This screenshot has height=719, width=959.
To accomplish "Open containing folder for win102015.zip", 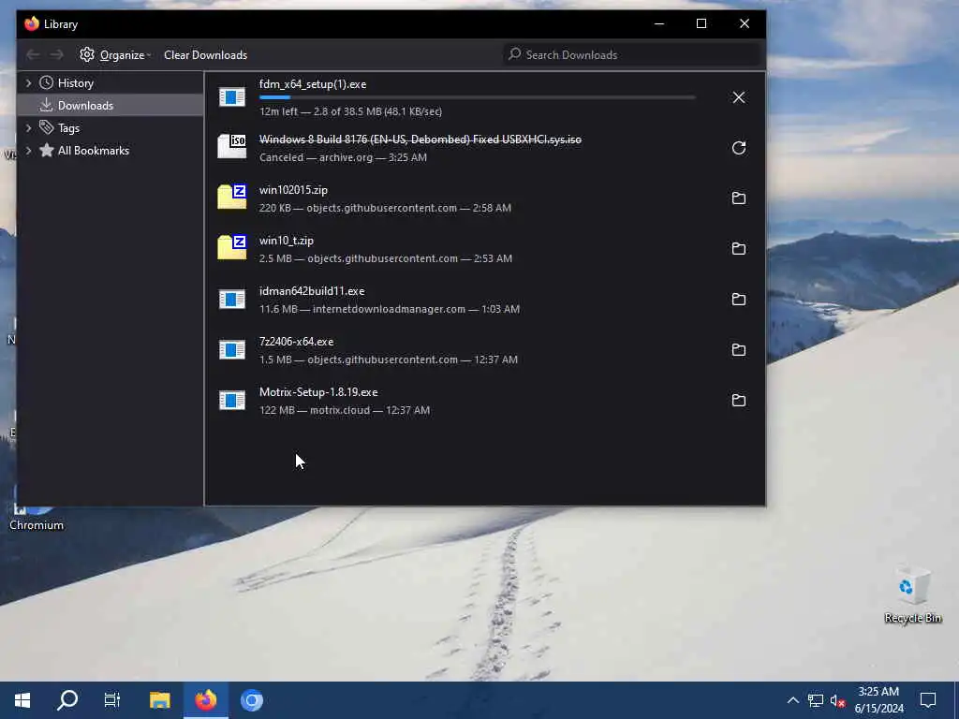I will pos(738,198).
